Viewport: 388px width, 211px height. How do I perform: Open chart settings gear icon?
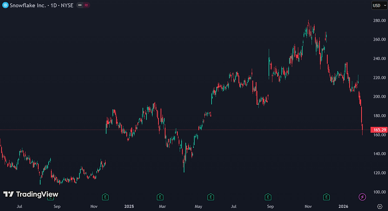[380, 206]
